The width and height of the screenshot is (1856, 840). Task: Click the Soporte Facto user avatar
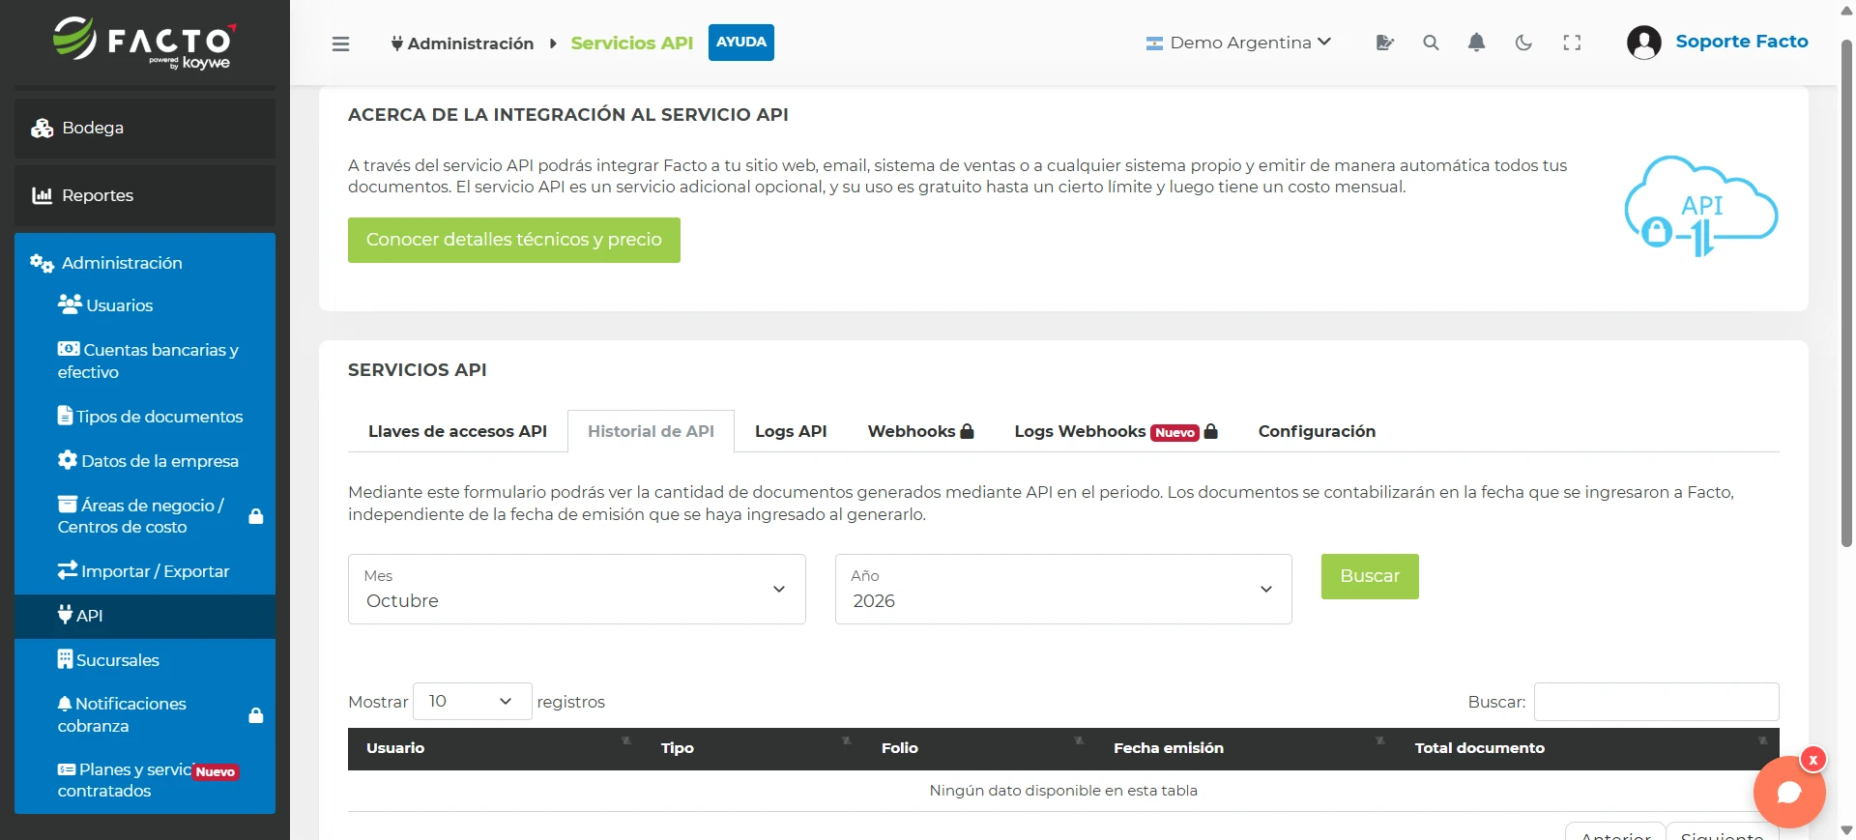(1643, 43)
